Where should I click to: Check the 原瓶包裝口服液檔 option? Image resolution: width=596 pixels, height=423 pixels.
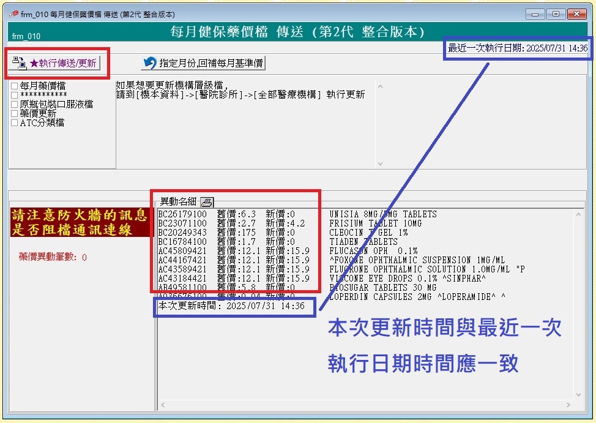click(x=15, y=104)
